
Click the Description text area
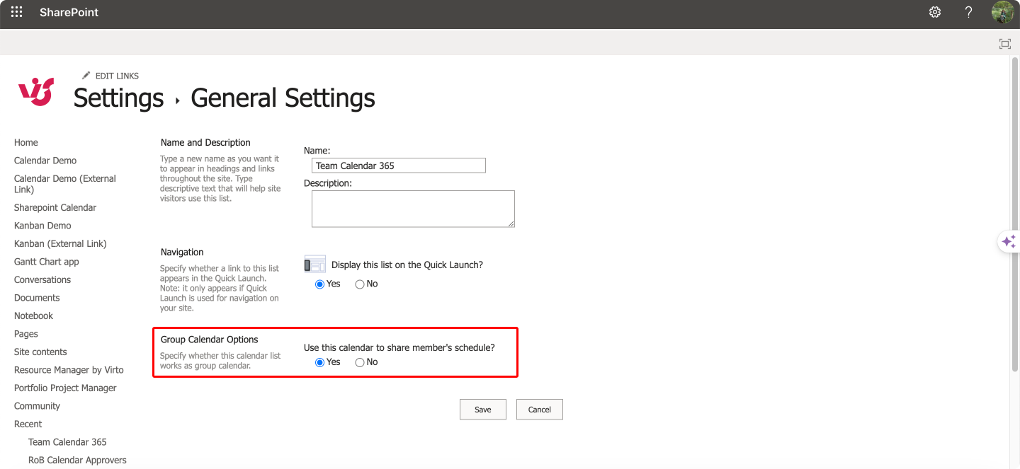point(413,209)
